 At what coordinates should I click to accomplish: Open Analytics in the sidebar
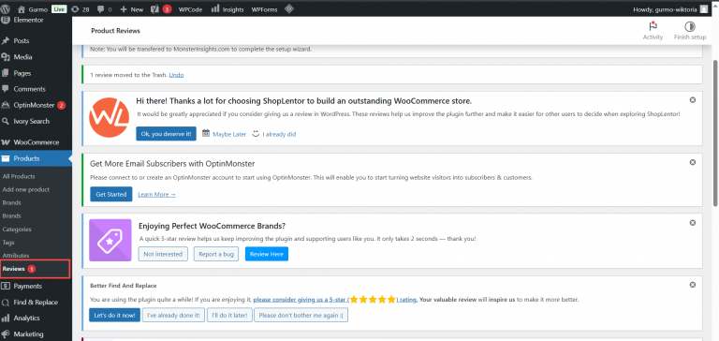[x=26, y=319]
